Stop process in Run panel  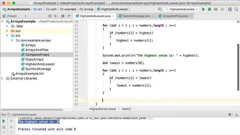pos(4,127)
